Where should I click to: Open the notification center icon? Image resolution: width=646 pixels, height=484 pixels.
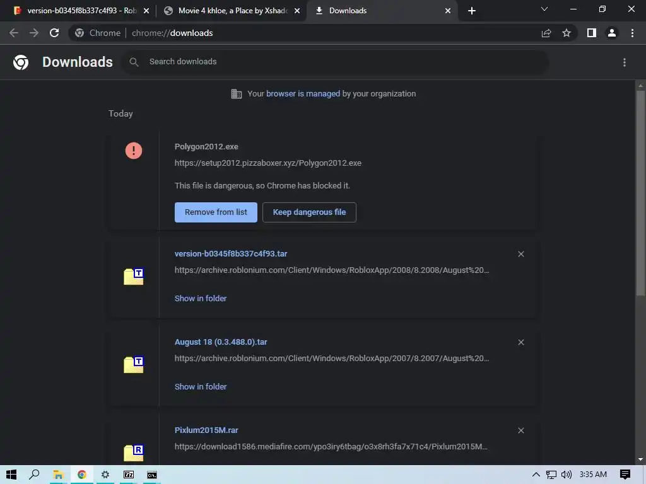pos(625,475)
